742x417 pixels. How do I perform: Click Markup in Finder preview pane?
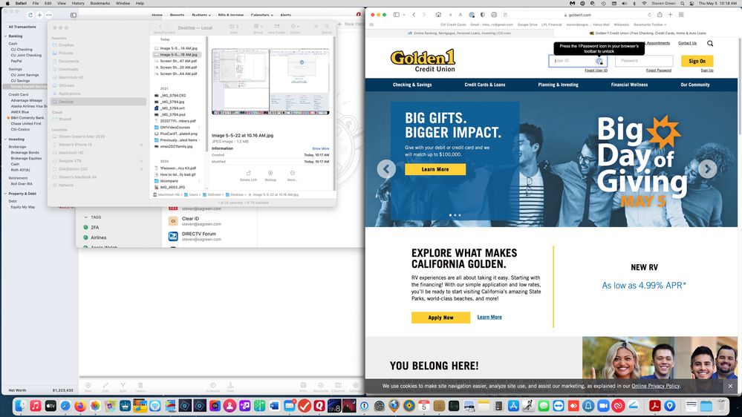click(x=270, y=175)
